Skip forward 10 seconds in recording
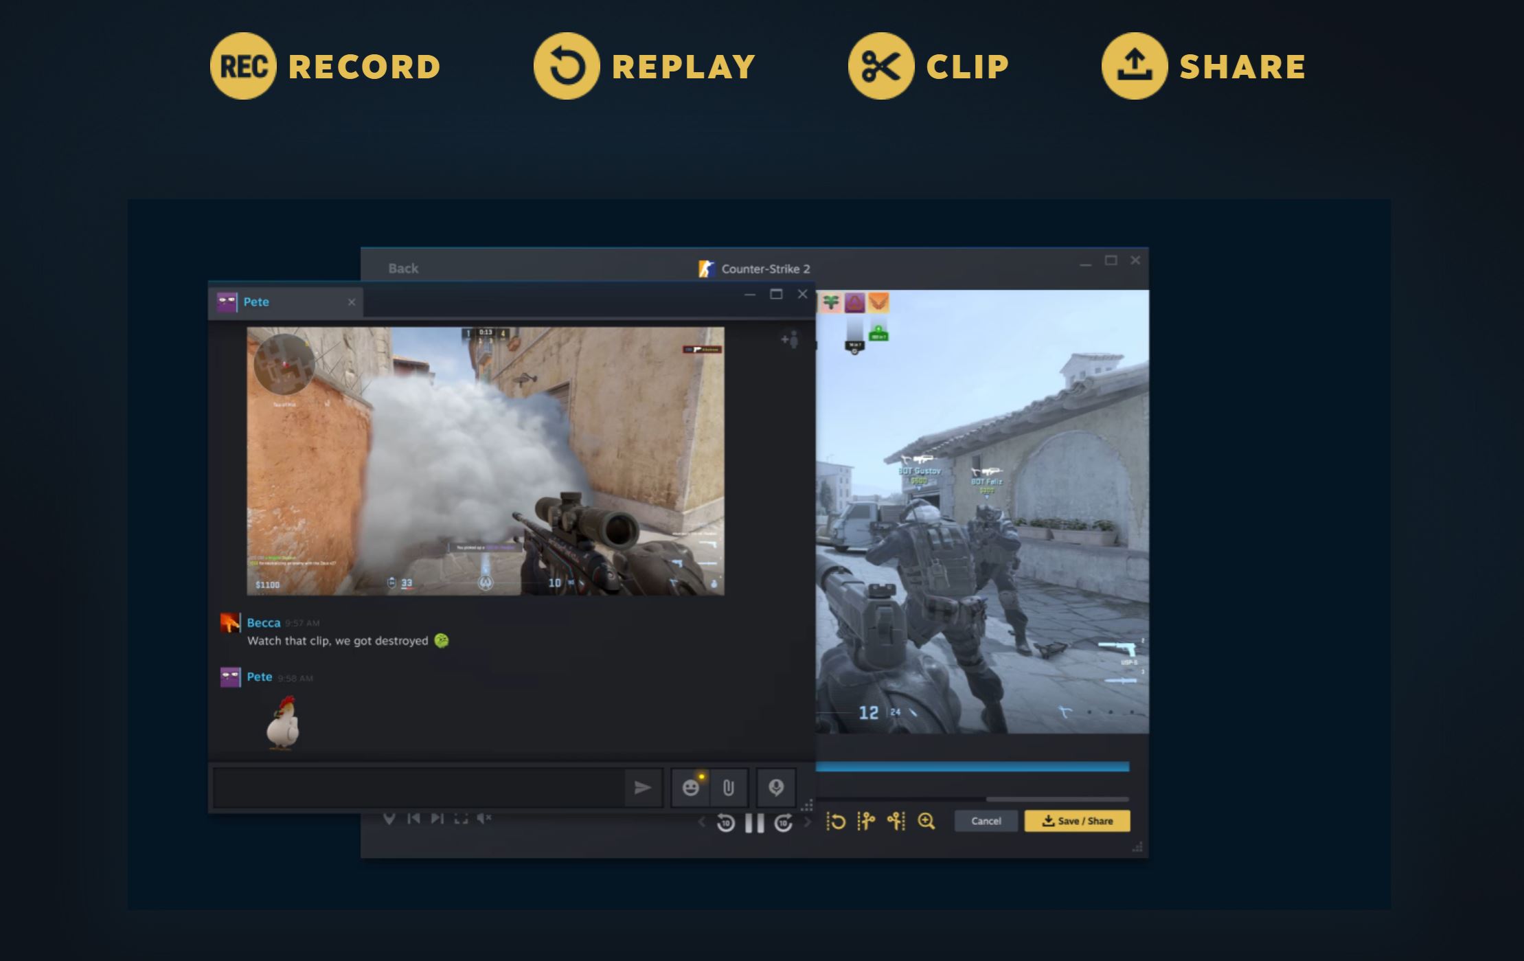The height and width of the screenshot is (961, 1524). pos(784,822)
